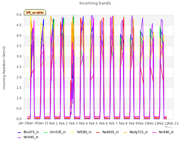This screenshot has width=191, height=143.
Task: Click the magenta Nir840_in legend swatch
Action: click(x=155, y=132)
